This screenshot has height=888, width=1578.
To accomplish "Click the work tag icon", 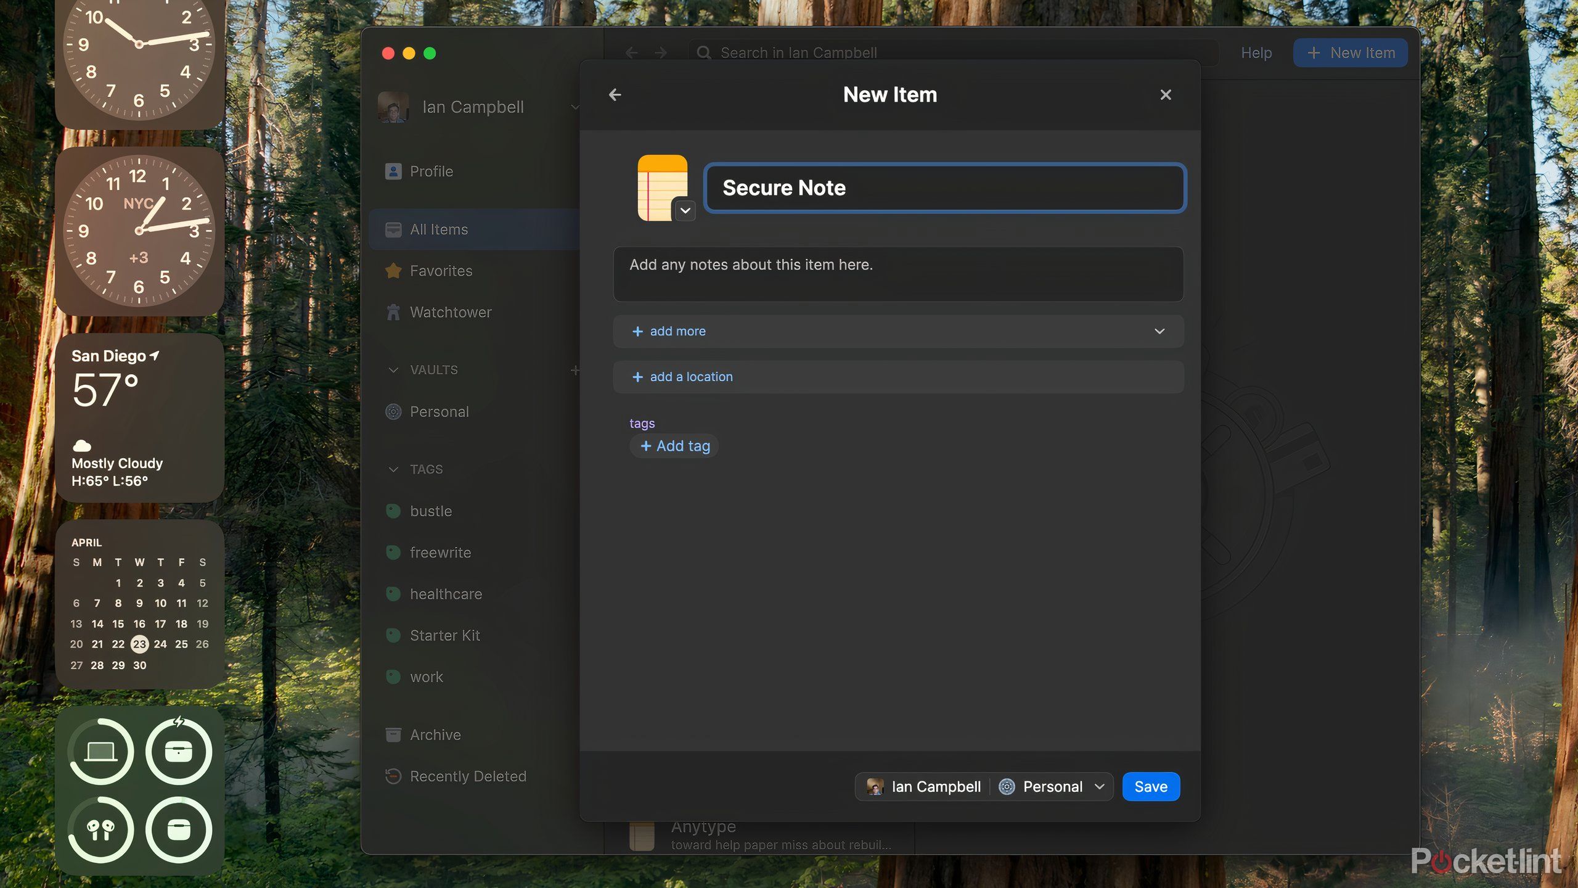I will (393, 677).
